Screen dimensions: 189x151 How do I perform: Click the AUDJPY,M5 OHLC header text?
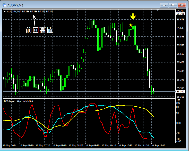coord(30,12)
